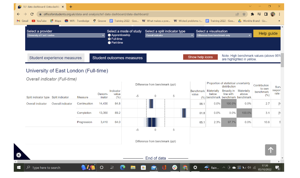
Task: Go forward with the browser arrow
Action: 25,14
